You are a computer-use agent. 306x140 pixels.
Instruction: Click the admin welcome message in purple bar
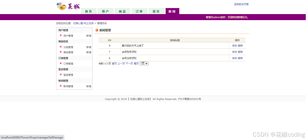pyautogui.click(x=227, y=17)
